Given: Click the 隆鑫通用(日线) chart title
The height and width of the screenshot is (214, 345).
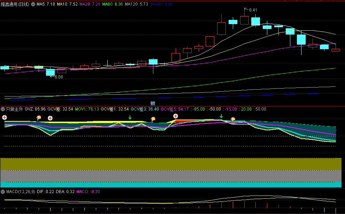Looking at the screenshot, I should point(15,4).
